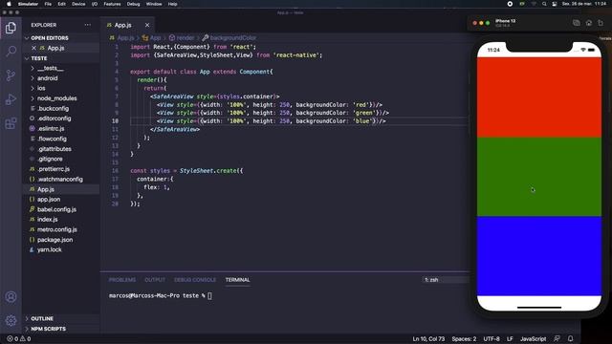This screenshot has width=612, height=344.
Task: Click the screen recording indicator in menu bar
Action: click(510, 4)
